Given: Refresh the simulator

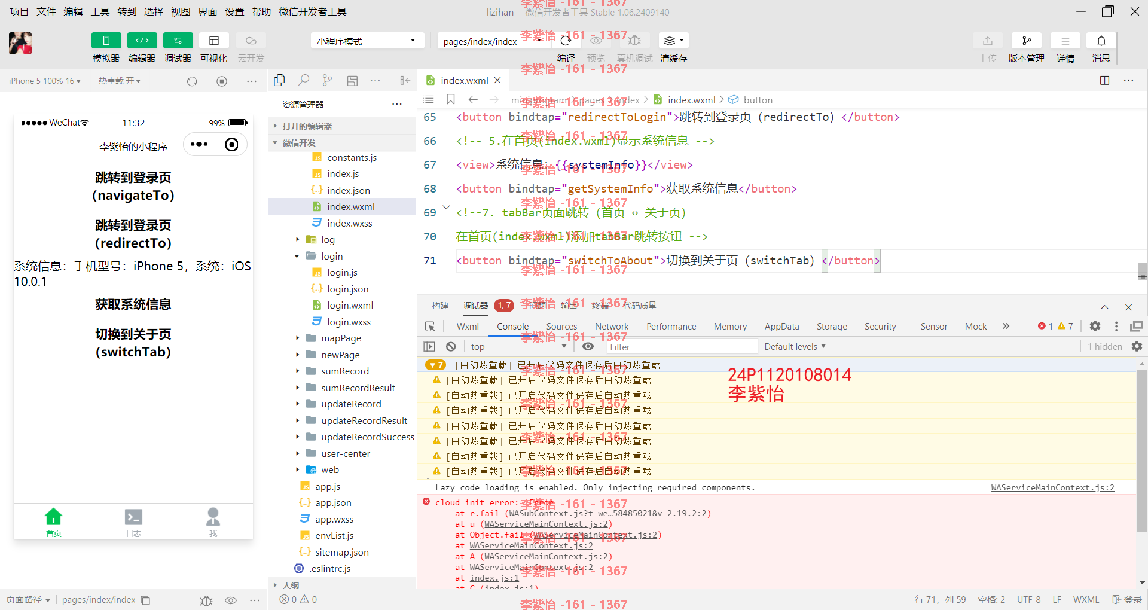Looking at the screenshot, I should [x=192, y=81].
